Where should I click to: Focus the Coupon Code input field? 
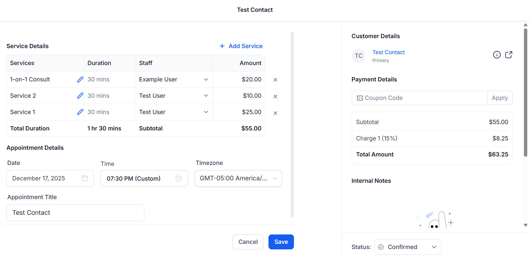coord(420,98)
